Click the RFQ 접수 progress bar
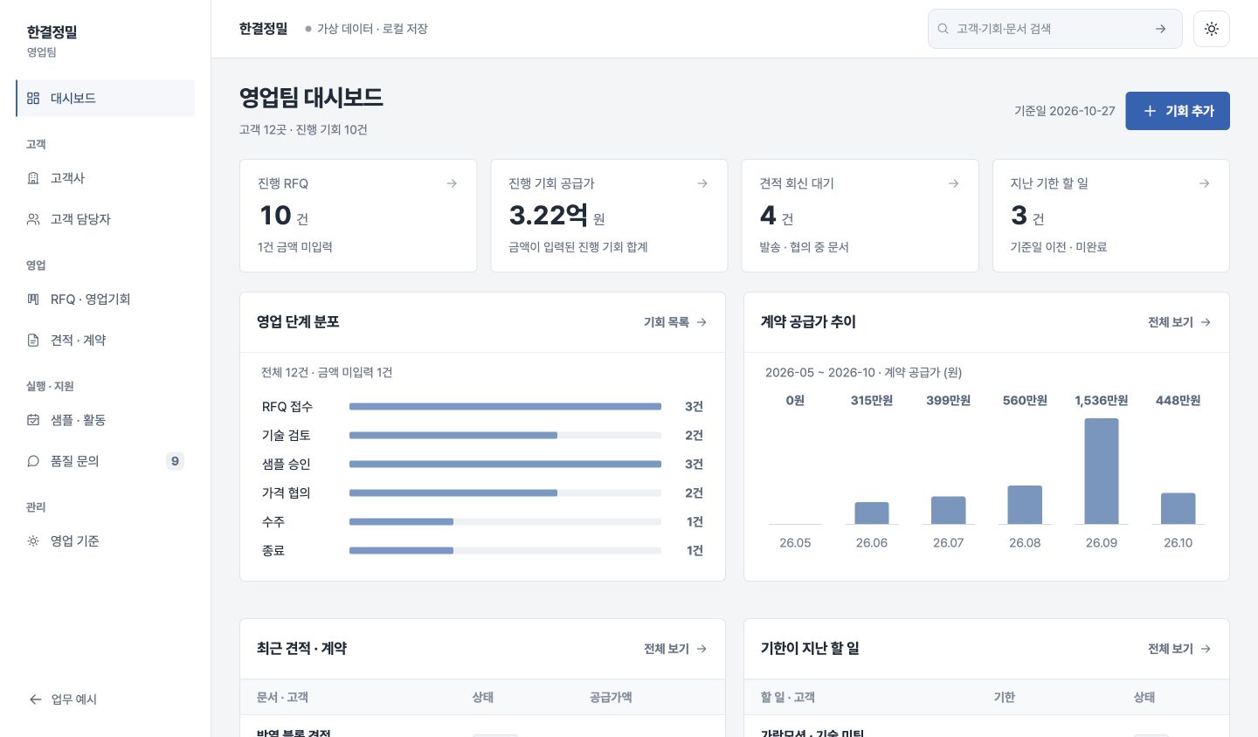Viewport: 1258px width, 737px height. [x=505, y=407]
